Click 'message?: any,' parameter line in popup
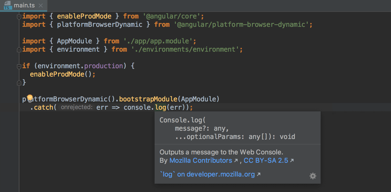Screen dimensions: 391x192 coord(202,128)
